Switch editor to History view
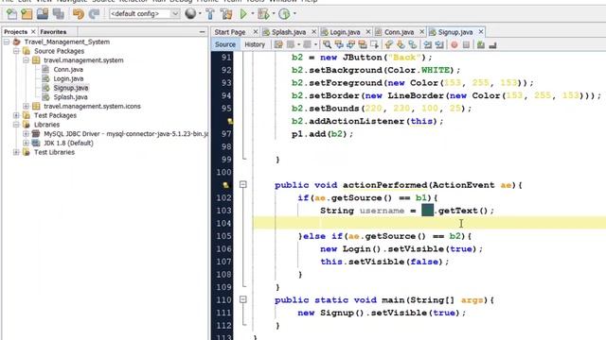Screen dimensions: 606x340 pyautogui.click(x=255, y=44)
